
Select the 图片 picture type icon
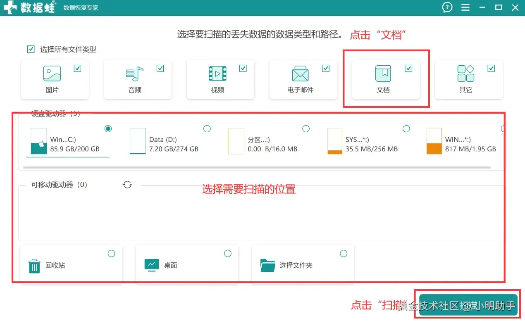[x=52, y=73]
